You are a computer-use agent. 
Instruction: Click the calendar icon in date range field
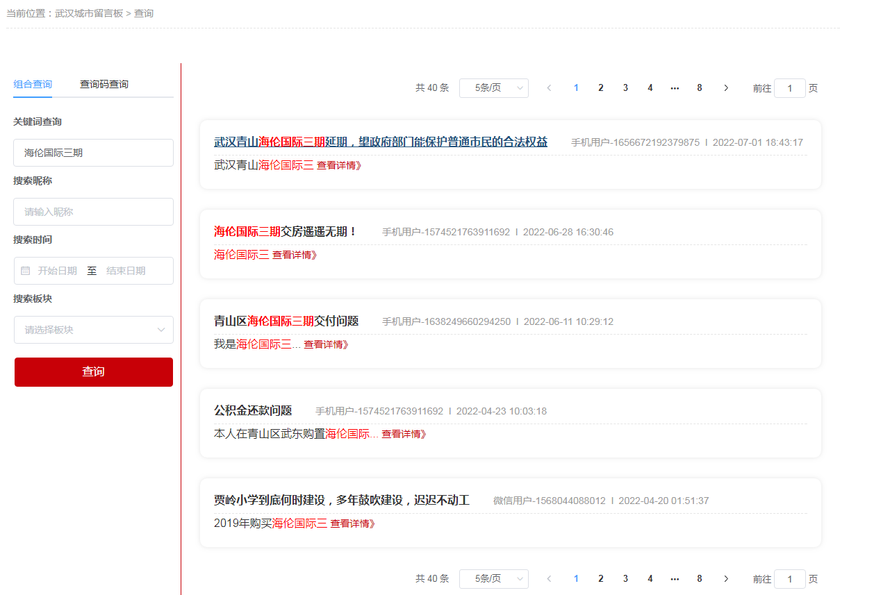pyautogui.click(x=26, y=271)
